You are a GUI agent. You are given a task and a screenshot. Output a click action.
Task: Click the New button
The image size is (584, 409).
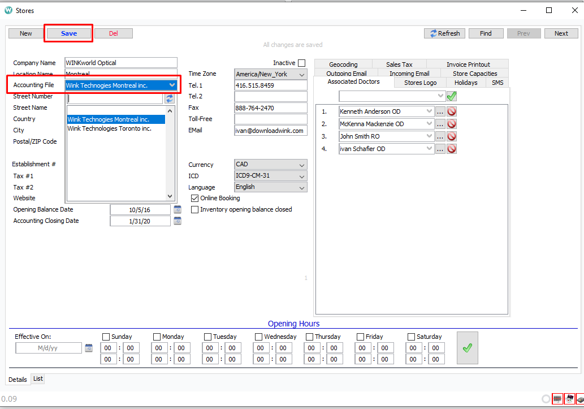tap(25, 33)
